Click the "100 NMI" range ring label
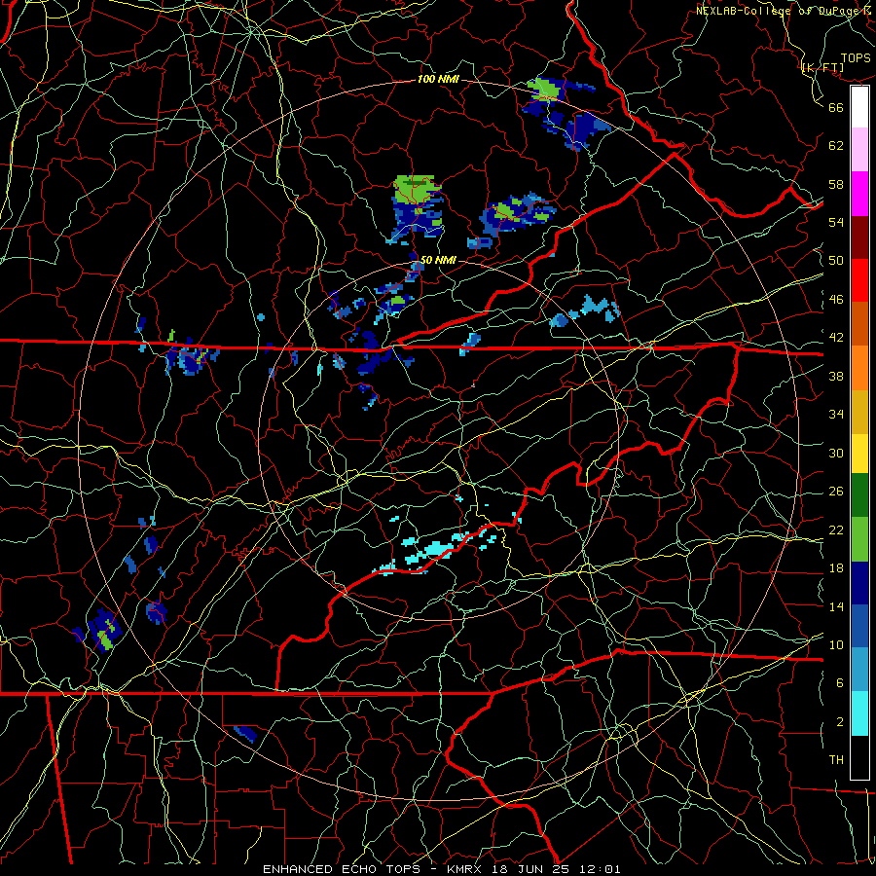This screenshot has height=876, width=876. tap(438, 80)
